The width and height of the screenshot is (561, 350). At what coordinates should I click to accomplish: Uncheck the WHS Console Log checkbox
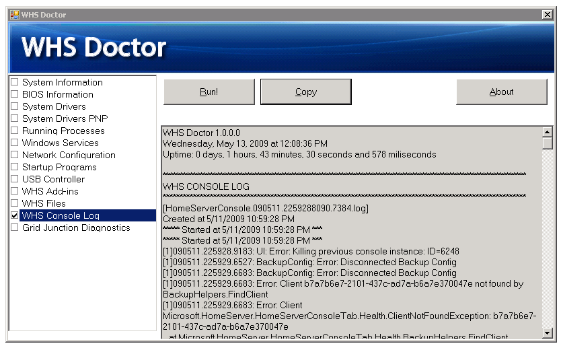(x=15, y=215)
